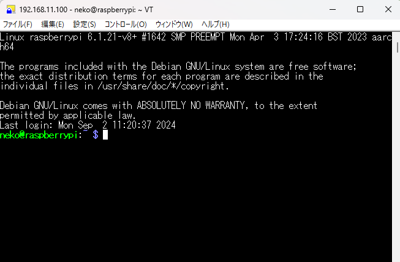Click the Last login timestamp line
This screenshot has height=262, width=400.
coord(88,125)
